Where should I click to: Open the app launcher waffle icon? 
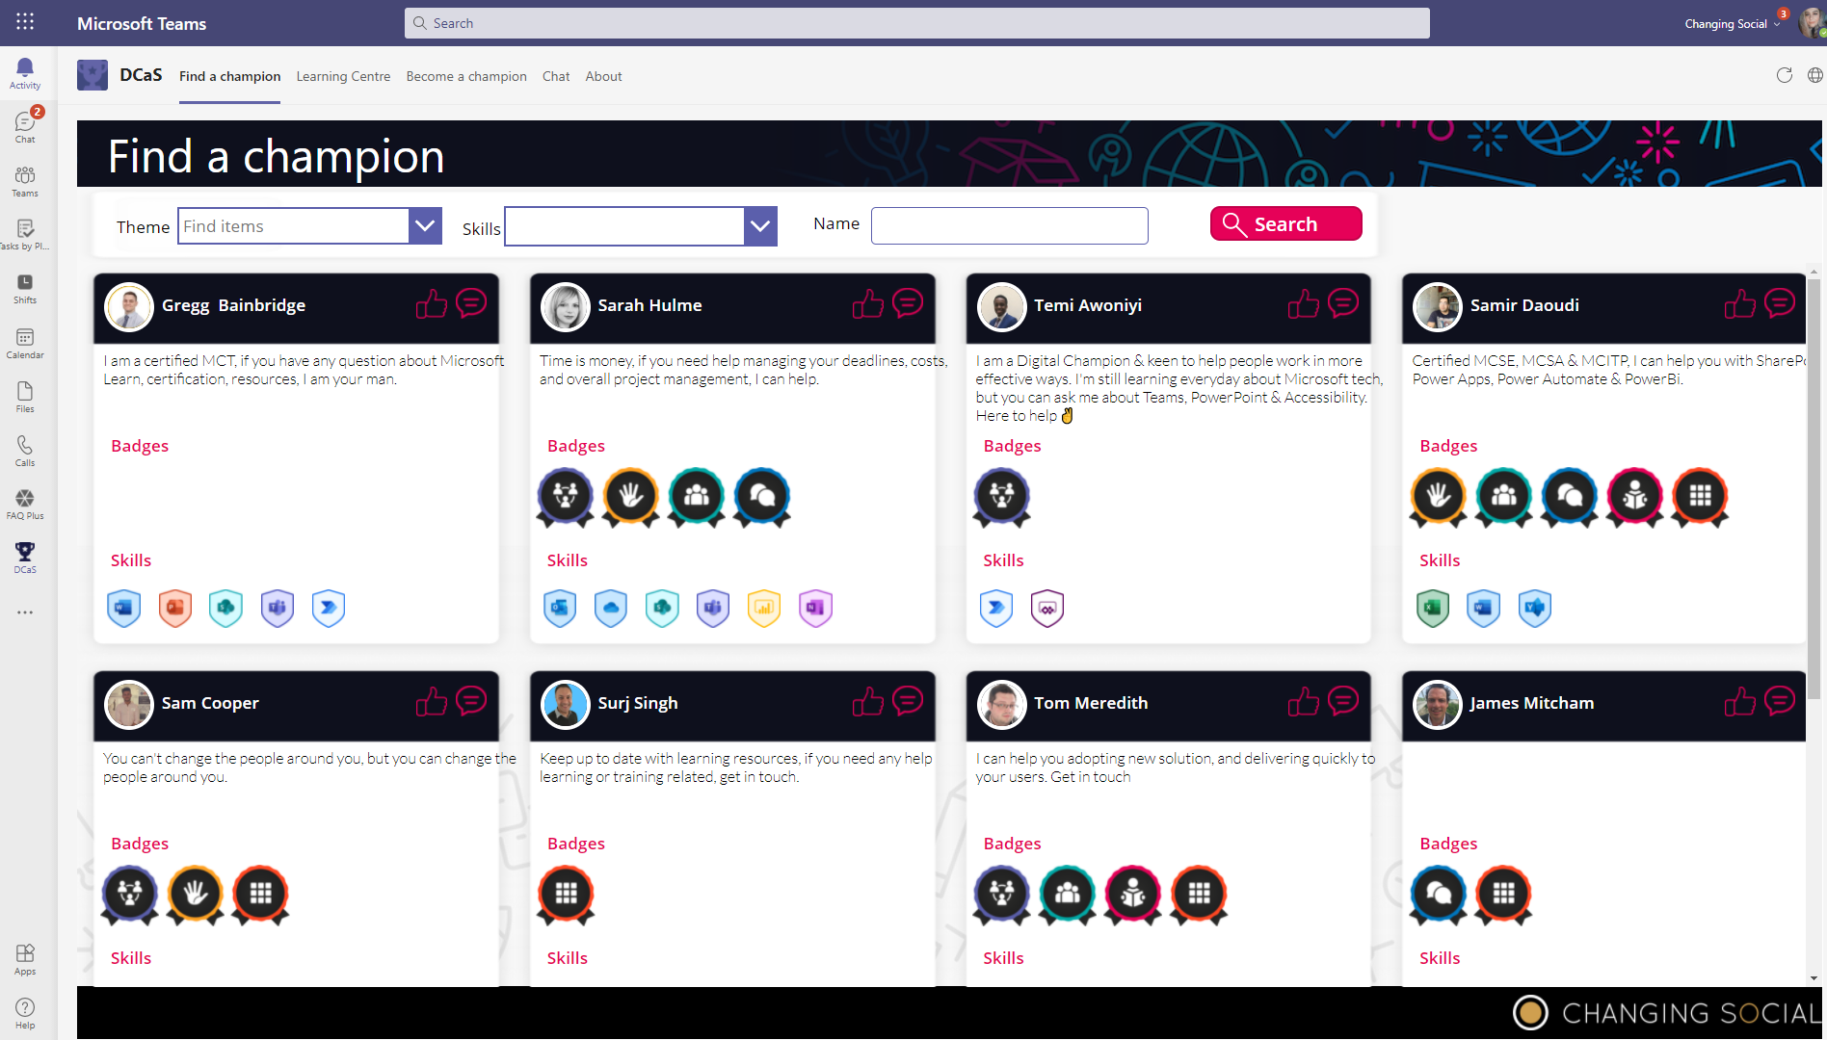click(25, 22)
